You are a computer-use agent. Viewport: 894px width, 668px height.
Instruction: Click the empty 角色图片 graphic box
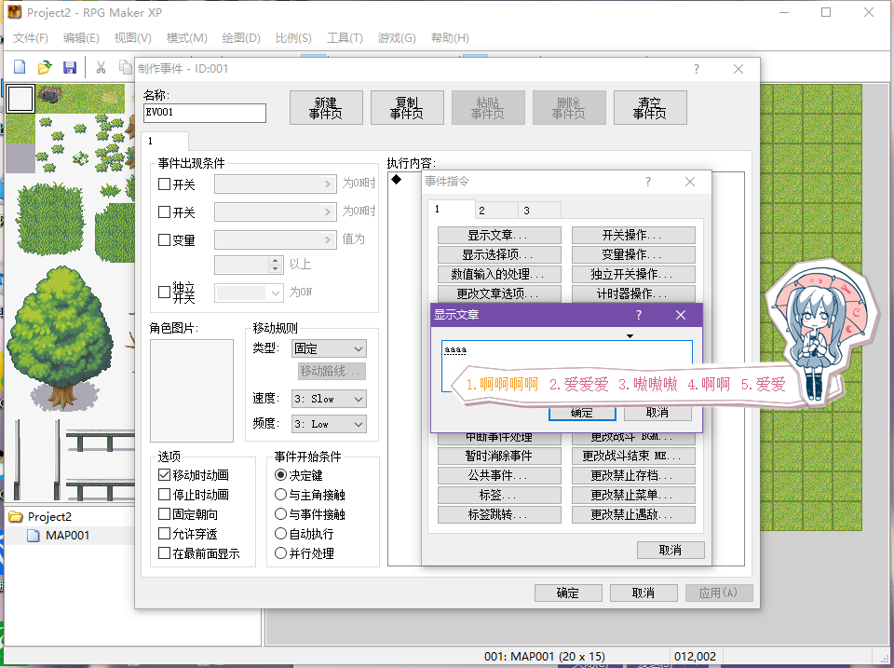192,390
